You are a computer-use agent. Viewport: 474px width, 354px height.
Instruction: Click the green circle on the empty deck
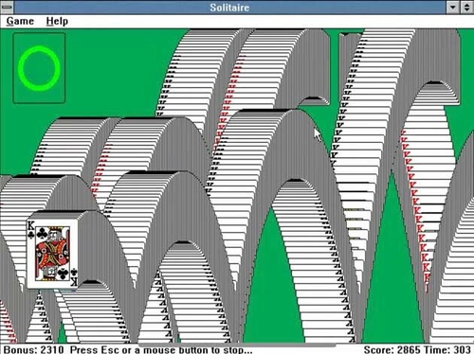point(39,68)
